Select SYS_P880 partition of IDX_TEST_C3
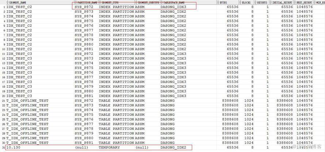Viewport: 325px width, 152px height. [84, 91]
